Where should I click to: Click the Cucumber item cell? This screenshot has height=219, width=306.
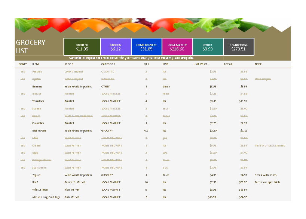point(38,123)
